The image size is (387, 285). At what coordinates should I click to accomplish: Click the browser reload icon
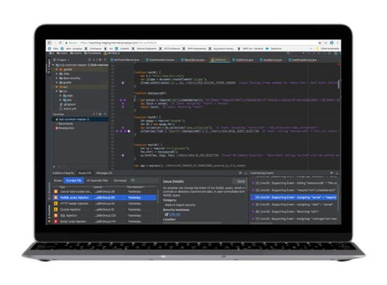pyautogui.click(x=60, y=43)
